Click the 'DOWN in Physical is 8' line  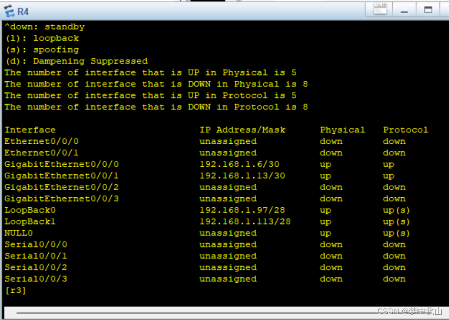(156, 84)
